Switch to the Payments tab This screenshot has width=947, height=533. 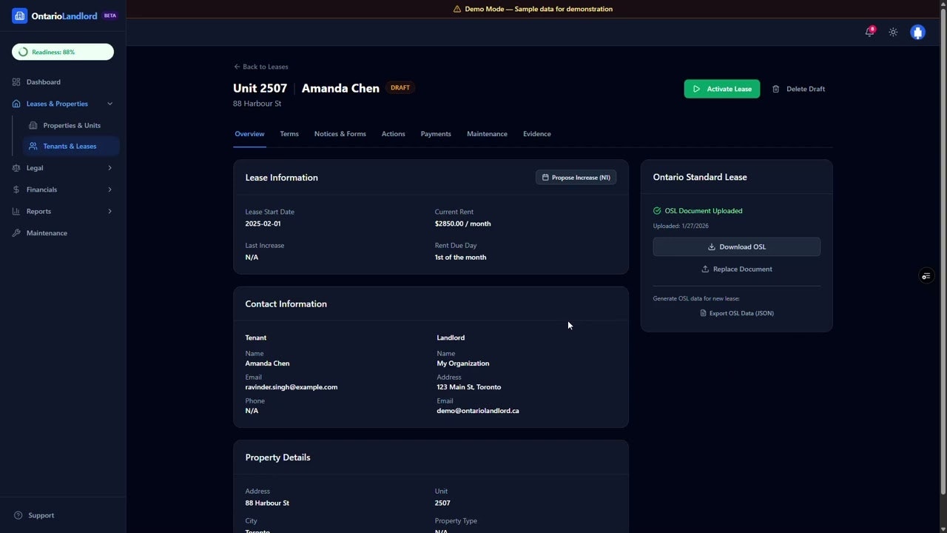pyautogui.click(x=436, y=134)
